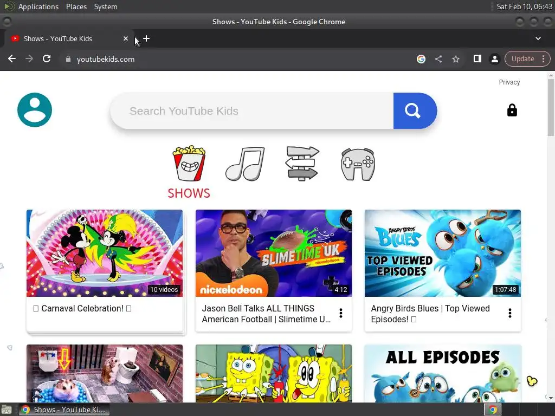
Task: Select the Shows - YouTube Kids tab
Action: (69, 38)
